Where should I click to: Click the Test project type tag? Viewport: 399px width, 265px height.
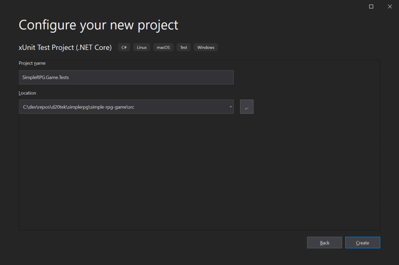click(x=184, y=48)
